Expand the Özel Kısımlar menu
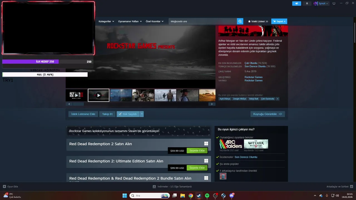Screen dimensions: 356x200 click(155, 21)
